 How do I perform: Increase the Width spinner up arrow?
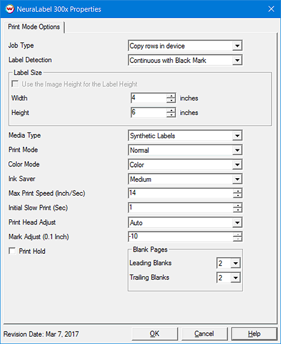171,95
